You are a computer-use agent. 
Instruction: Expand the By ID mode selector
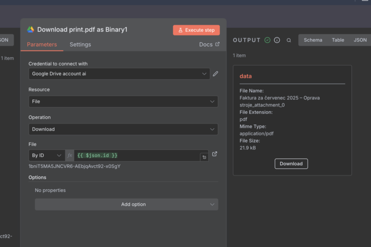pyautogui.click(x=46, y=155)
